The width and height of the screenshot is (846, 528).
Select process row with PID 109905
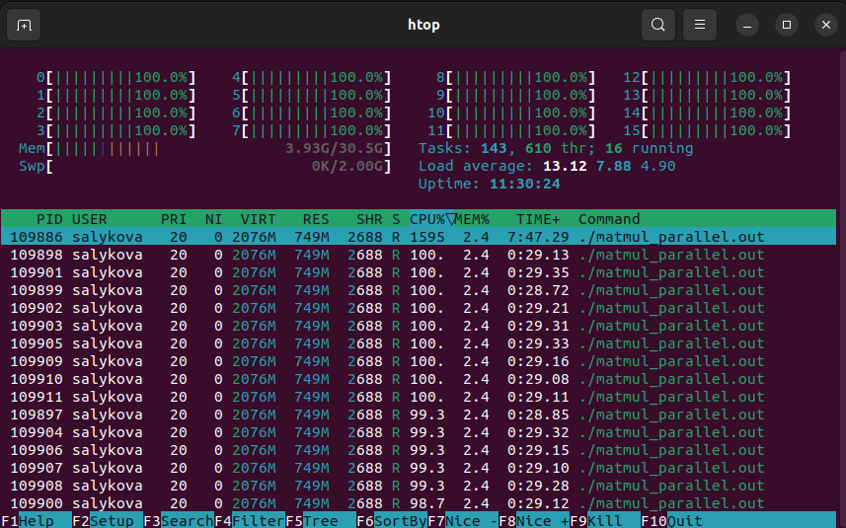coord(419,343)
